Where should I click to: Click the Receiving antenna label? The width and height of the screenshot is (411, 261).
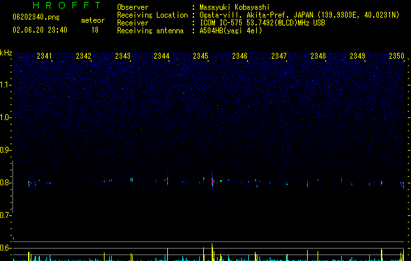(150, 31)
